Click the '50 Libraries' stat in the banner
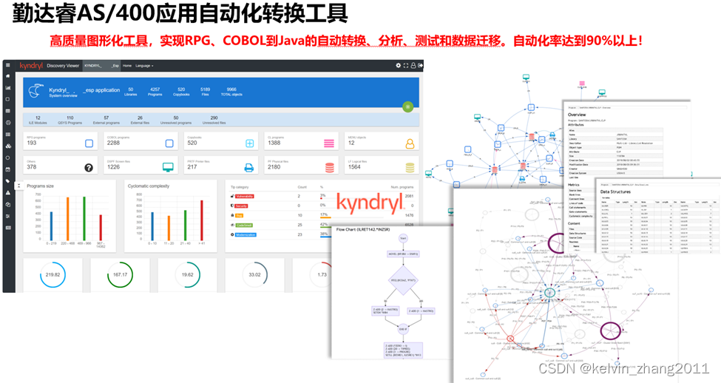 tap(131, 92)
